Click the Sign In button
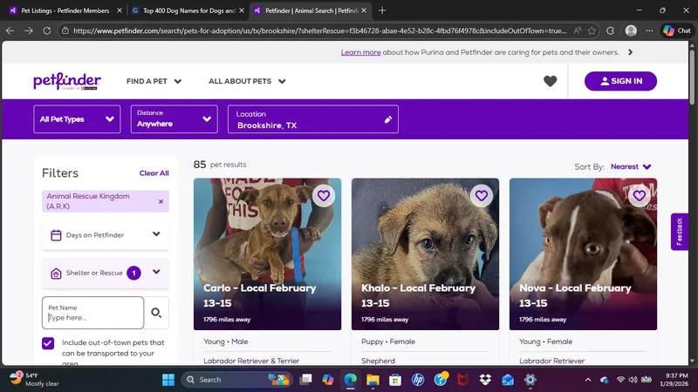 [620, 81]
